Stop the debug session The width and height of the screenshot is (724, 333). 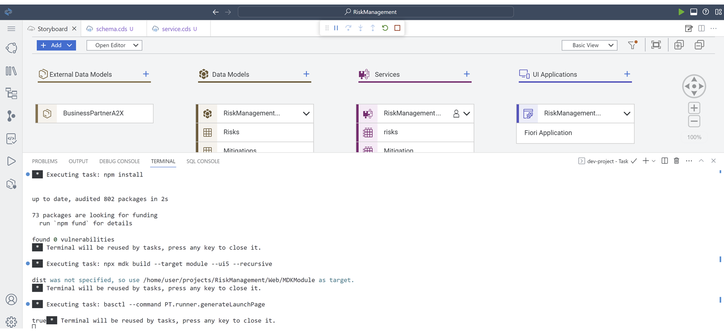(x=397, y=28)
